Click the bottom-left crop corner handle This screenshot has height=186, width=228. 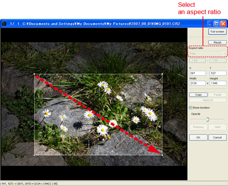34,155
